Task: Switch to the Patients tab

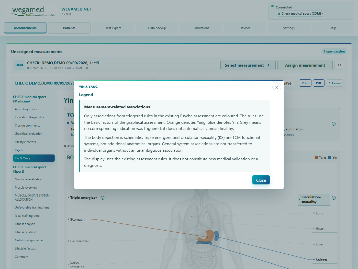Action: click(x=69, y=28)
